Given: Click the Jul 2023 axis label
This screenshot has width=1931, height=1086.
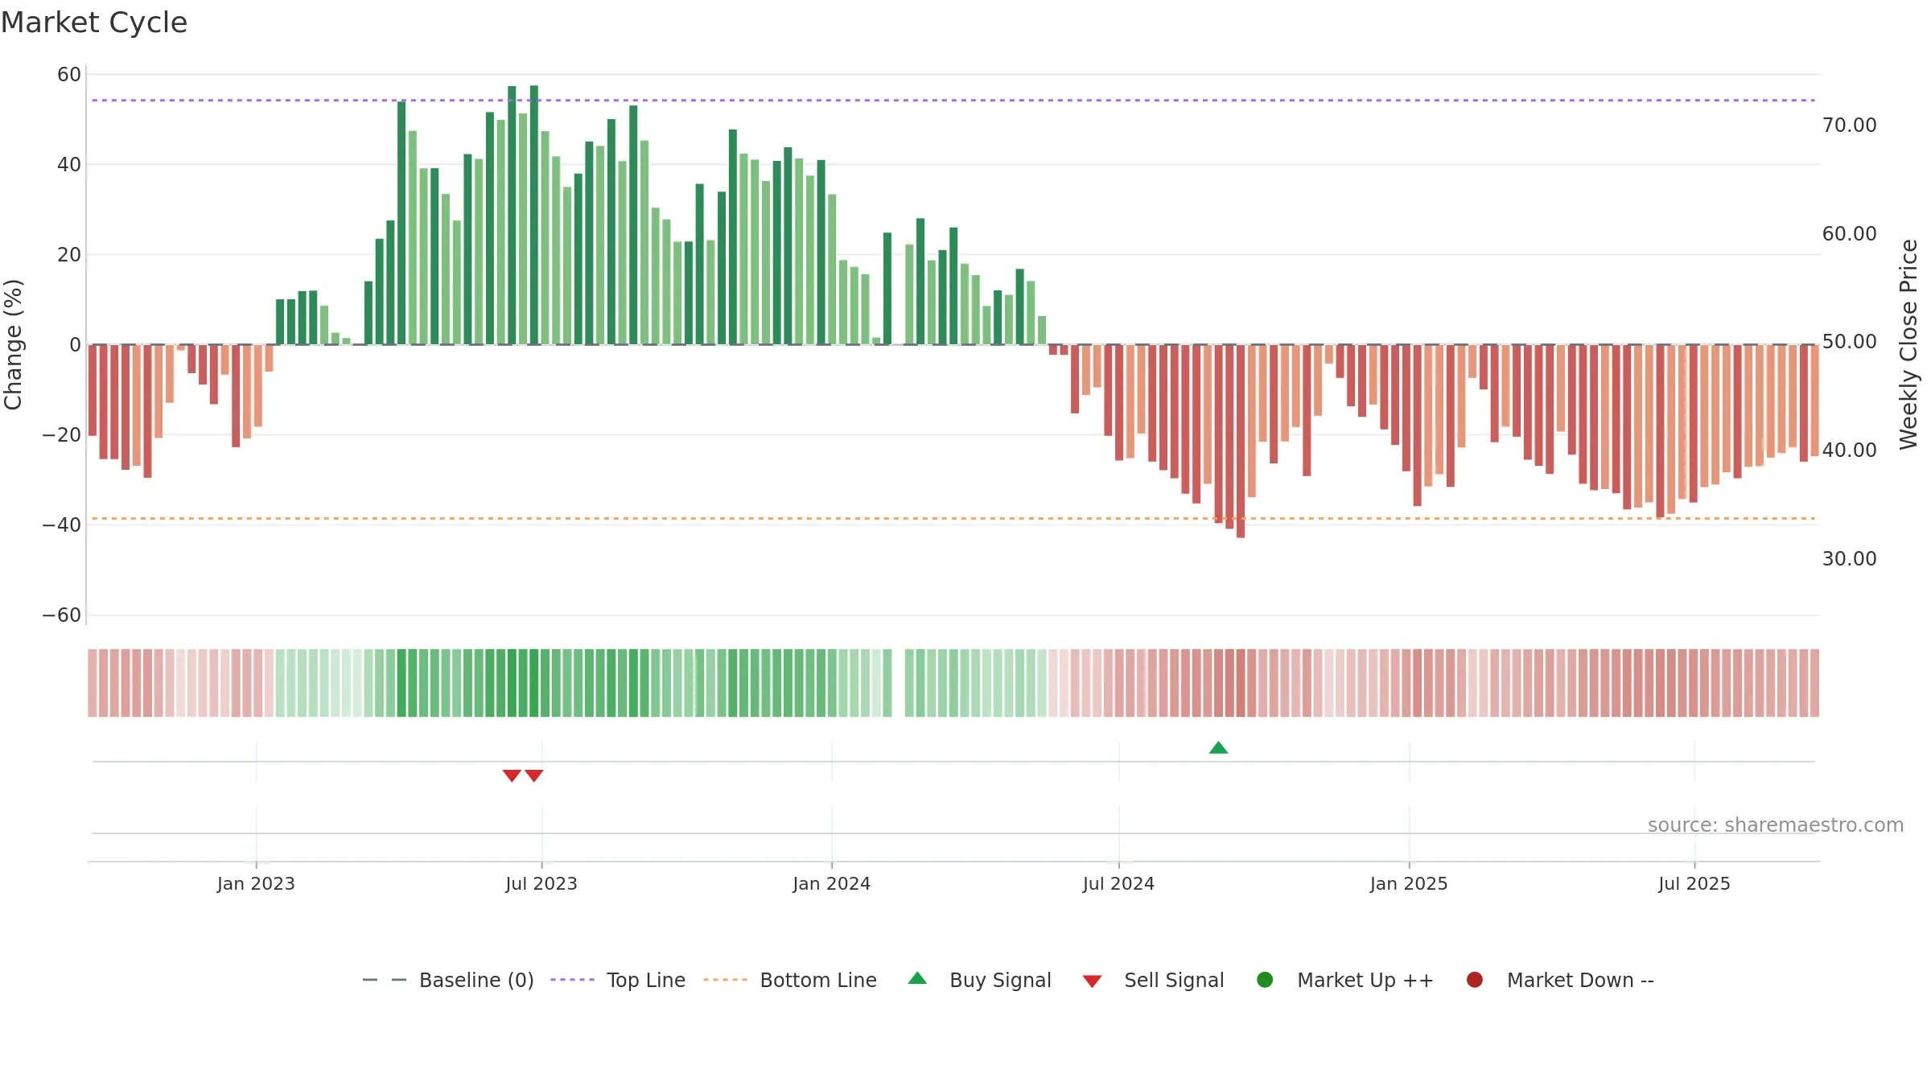Looking at the screenshot, I should click(541, 883).
